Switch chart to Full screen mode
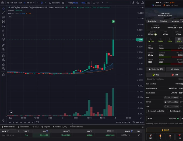 [x=96, y=3]
